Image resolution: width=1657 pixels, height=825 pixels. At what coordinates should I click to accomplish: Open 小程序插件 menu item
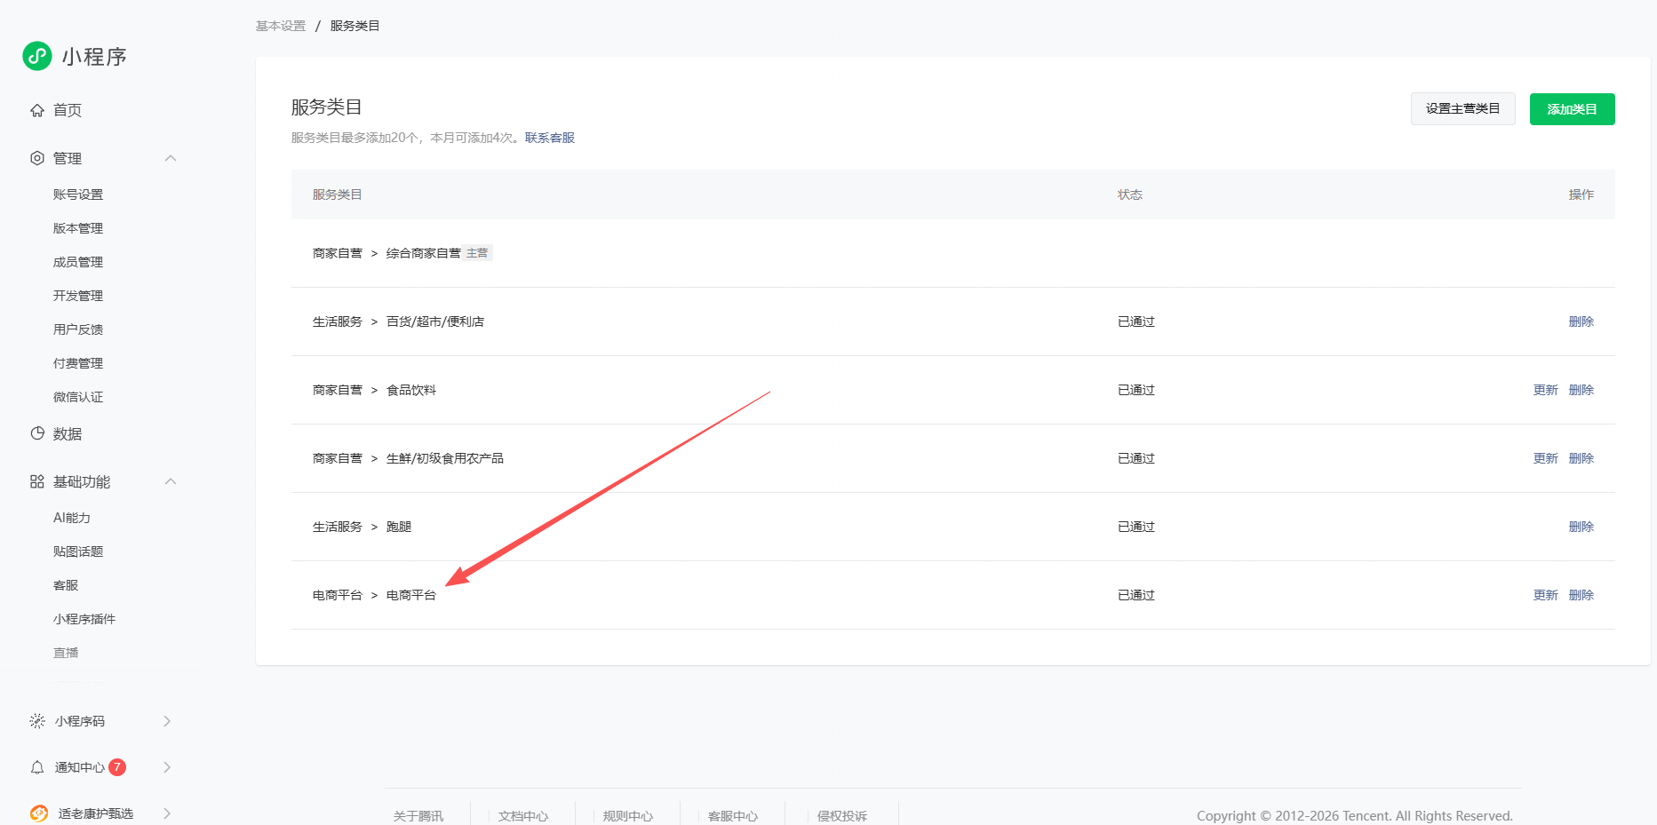click(84, 619)
